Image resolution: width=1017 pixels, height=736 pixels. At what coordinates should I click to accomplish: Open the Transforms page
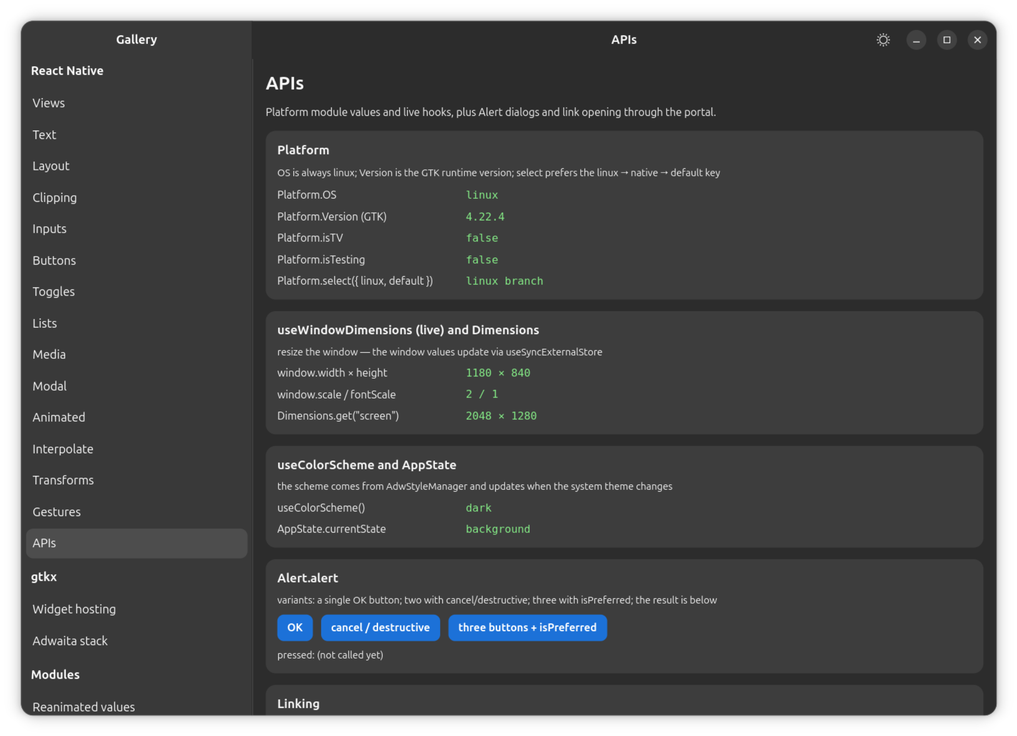[x=137, y=480]
